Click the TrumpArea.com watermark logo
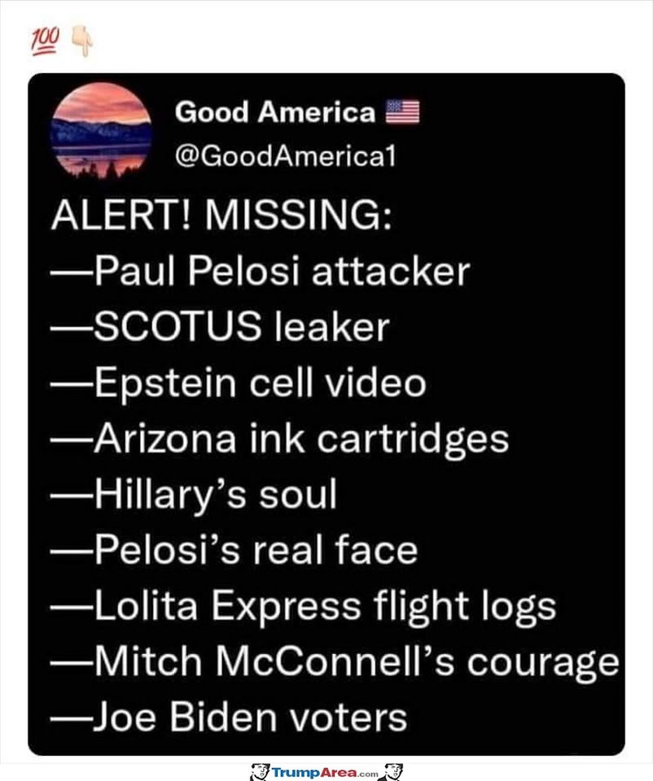This screenshot has height=781, width=653. point(326,770)
